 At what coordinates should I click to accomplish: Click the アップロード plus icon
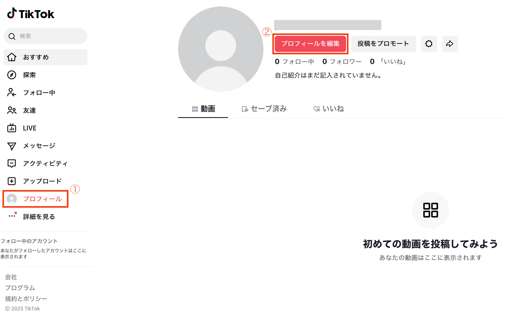pos(12,181)
